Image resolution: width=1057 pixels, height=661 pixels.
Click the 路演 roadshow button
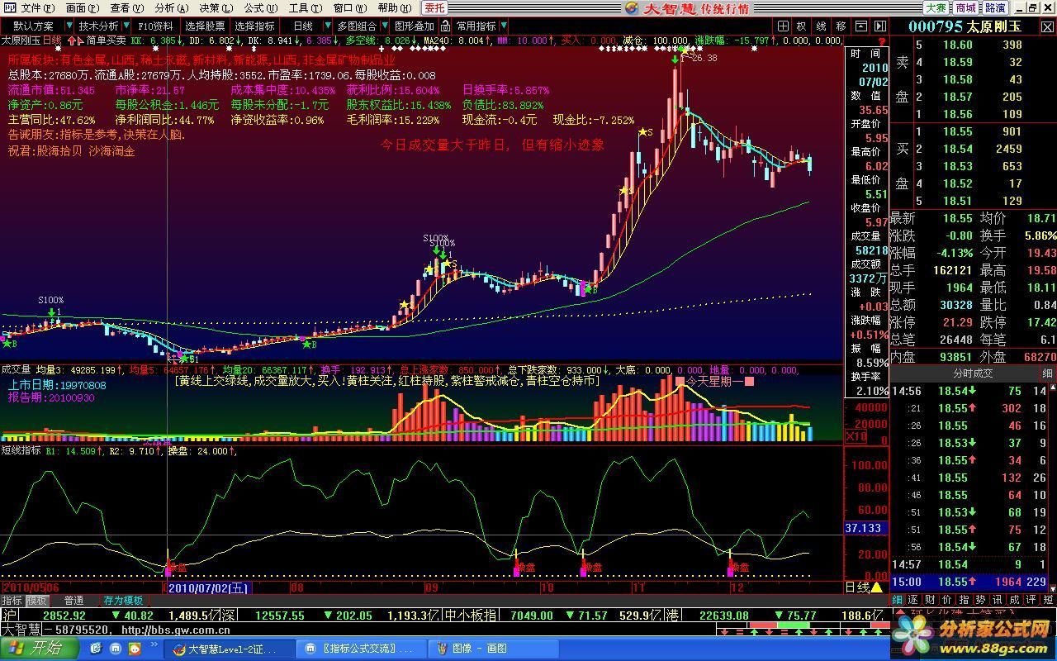995,7
